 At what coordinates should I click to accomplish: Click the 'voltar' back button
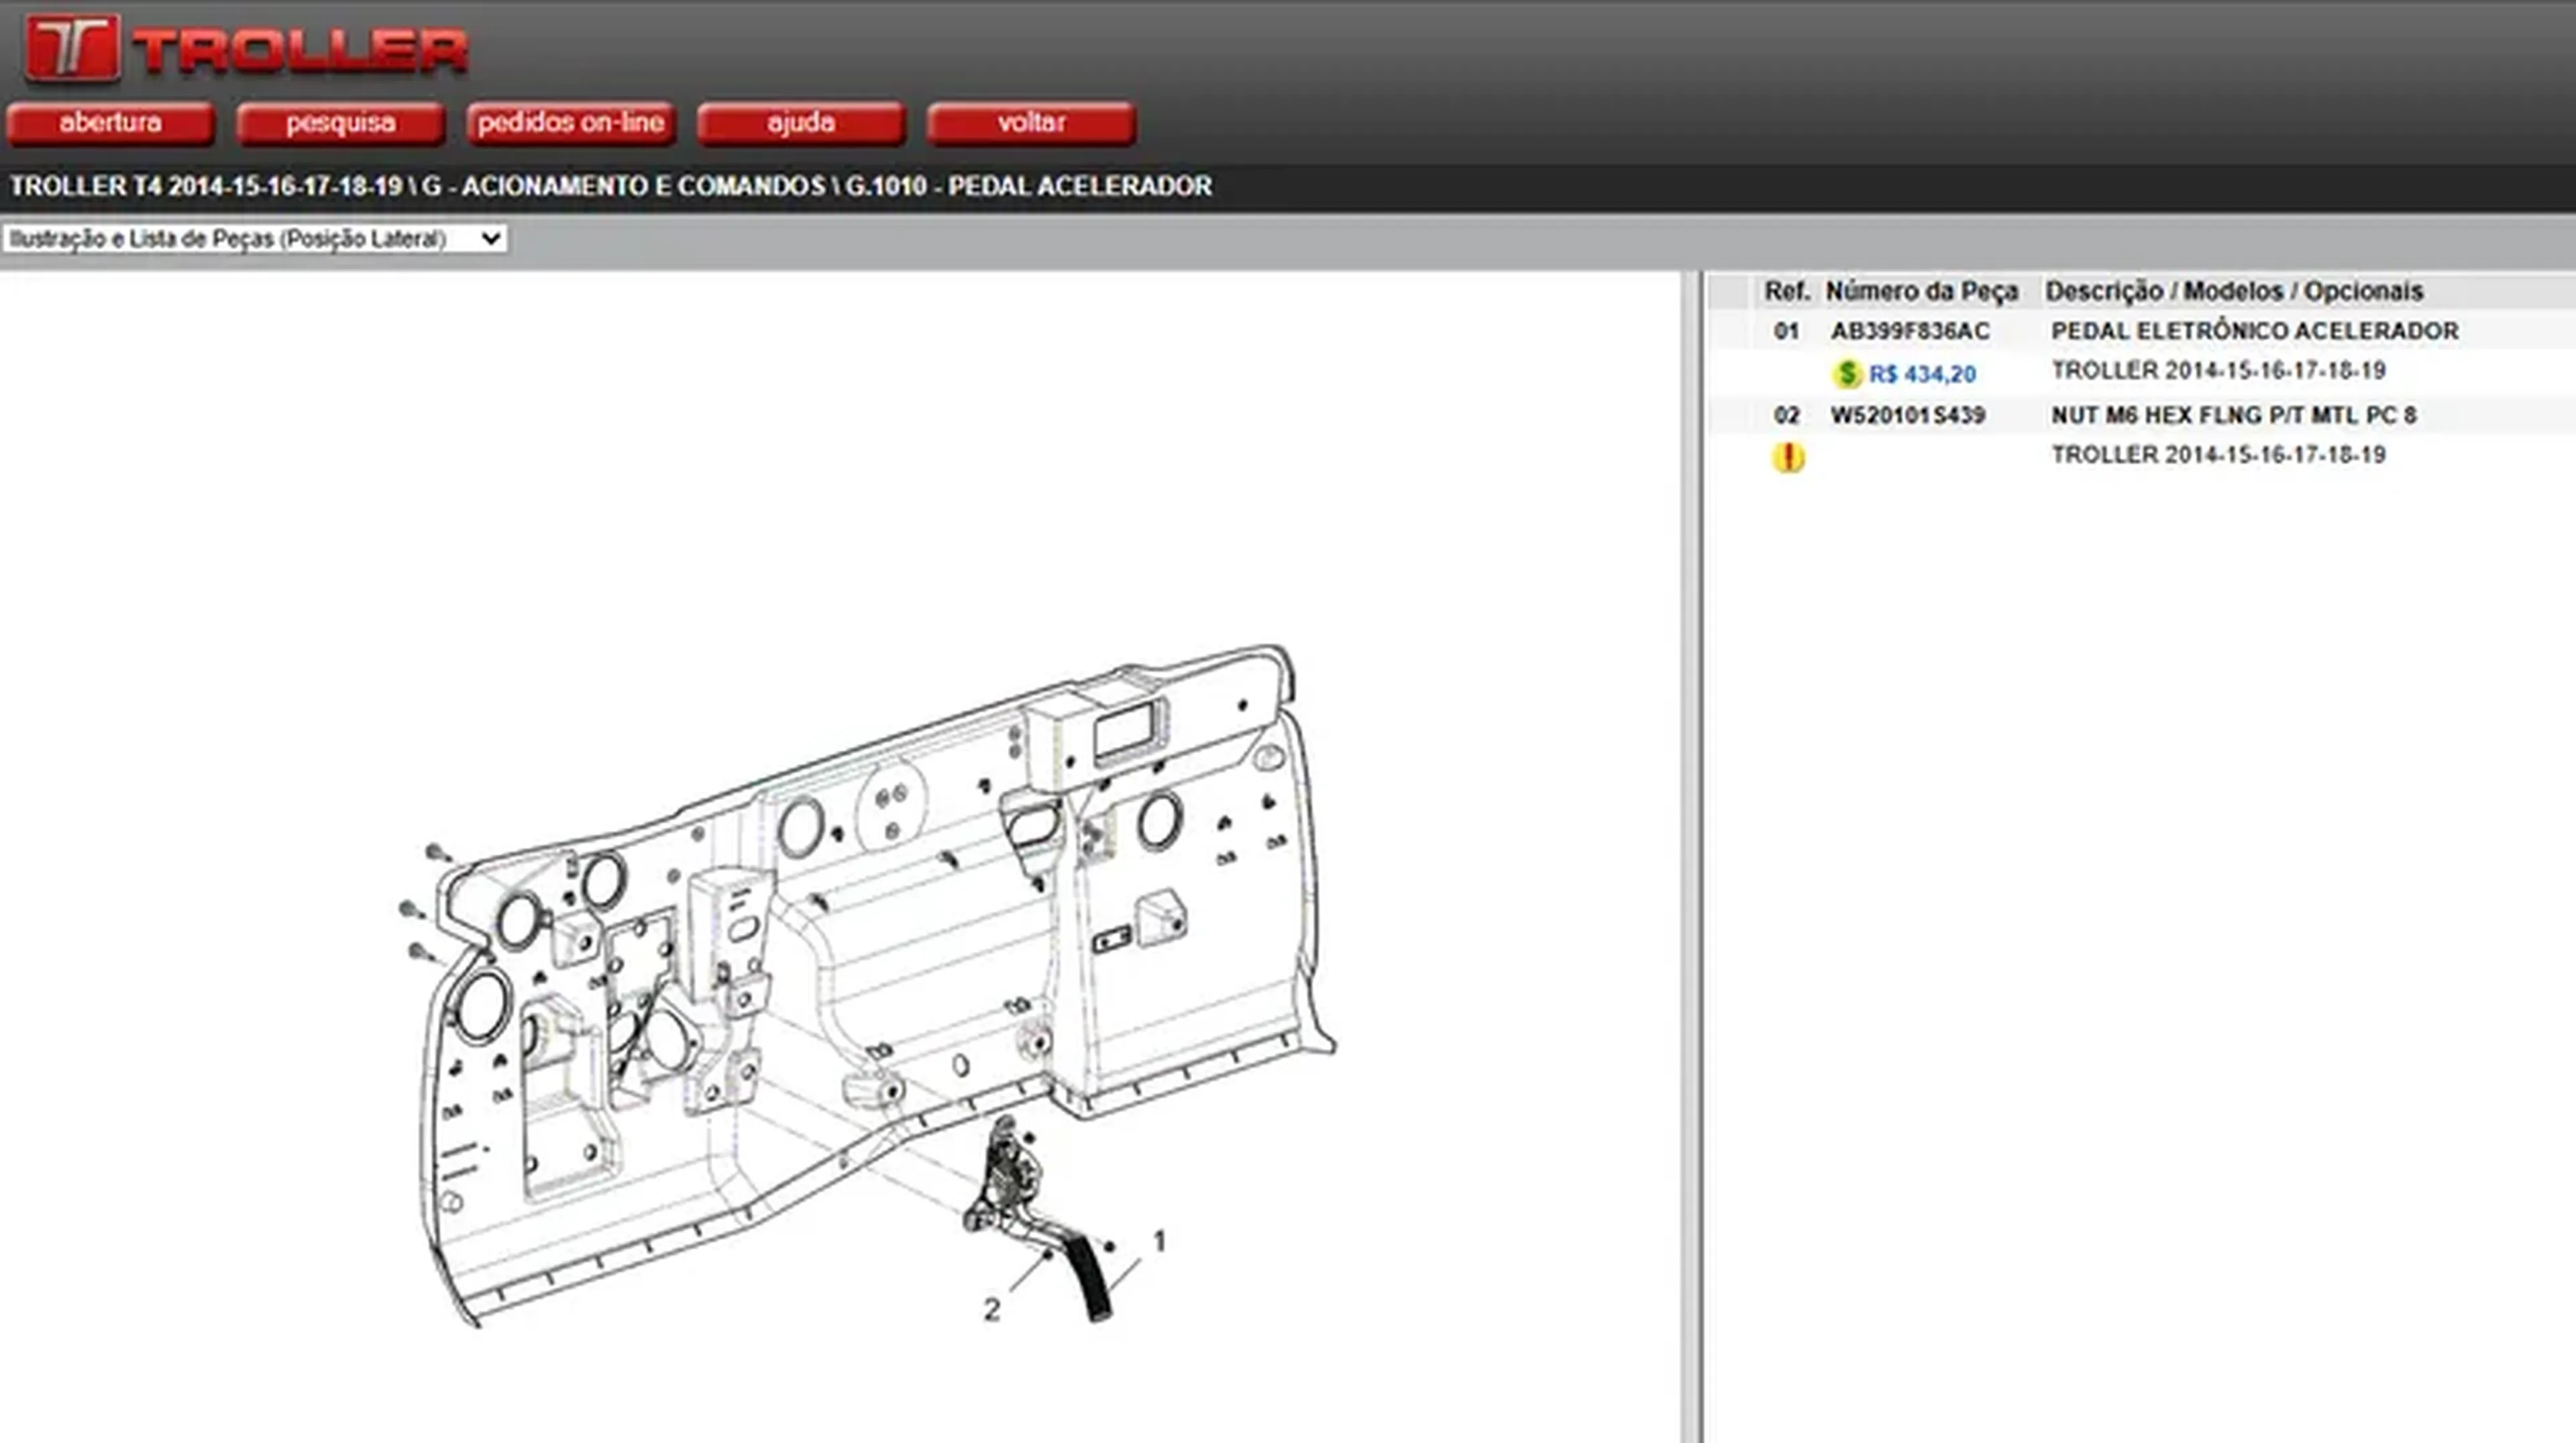tap(1031, 123)
